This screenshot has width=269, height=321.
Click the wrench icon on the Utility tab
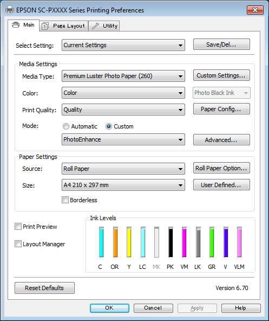[x=95, y=26]
